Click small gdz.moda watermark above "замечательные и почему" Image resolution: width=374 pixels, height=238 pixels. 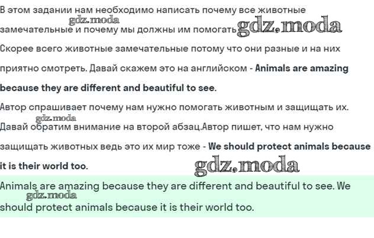tap(94, 20)
